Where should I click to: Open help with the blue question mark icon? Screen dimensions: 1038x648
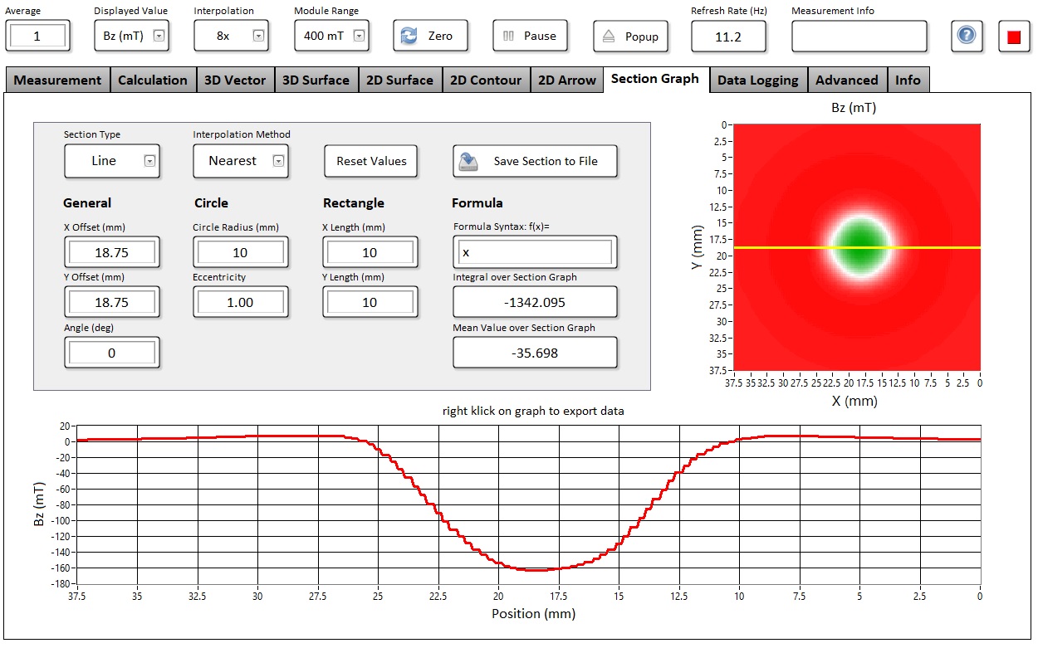(966, 36)
